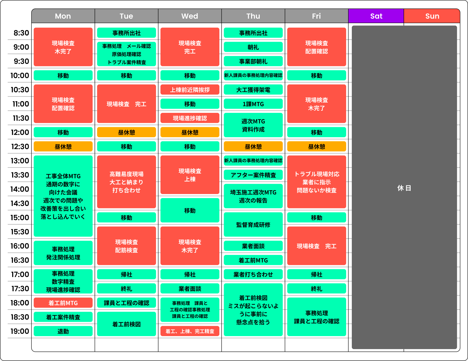Screen dimensions: 468x361
Task: Open the 休日 weekend block
Action: (404, 187)
